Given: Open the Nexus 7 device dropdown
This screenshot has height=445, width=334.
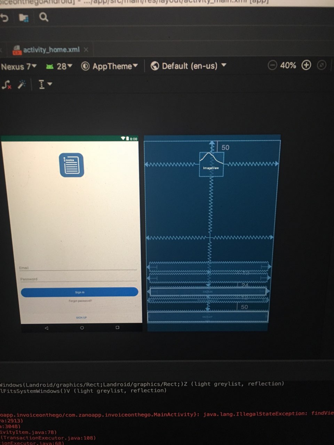Looking at the screenshot, I should click(x=19, y=66).
